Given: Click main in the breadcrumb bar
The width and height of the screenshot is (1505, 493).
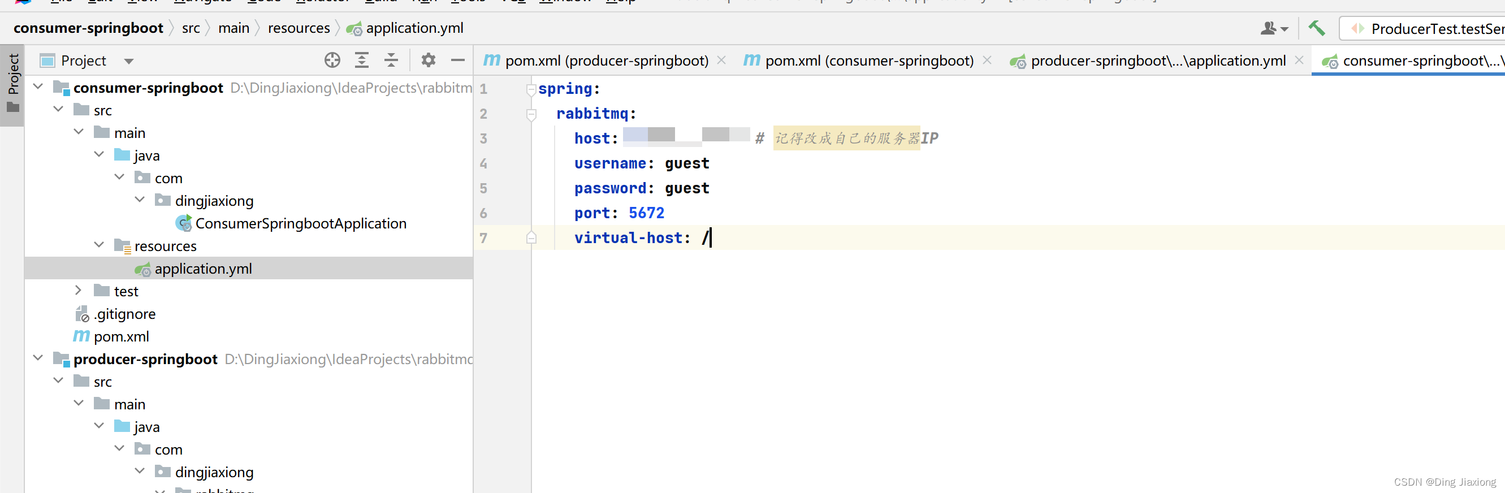Looking at the screenshot, I should 233,28.
